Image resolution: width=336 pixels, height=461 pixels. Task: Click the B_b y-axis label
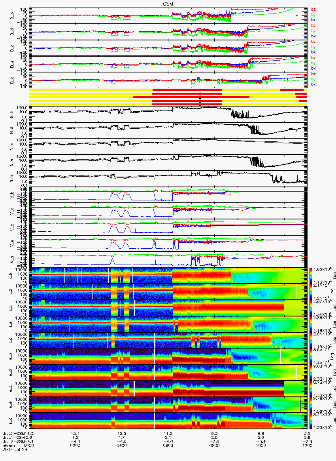[x=12, y=15]
